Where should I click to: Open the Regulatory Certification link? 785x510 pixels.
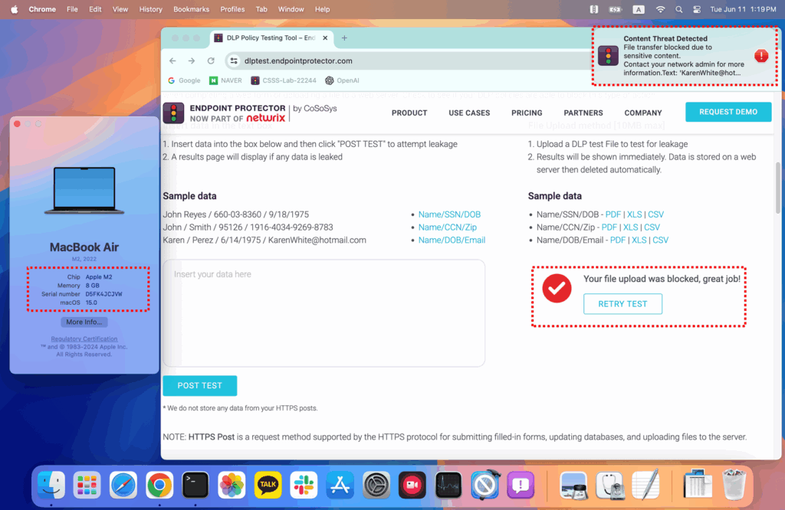tap(84, 339)
